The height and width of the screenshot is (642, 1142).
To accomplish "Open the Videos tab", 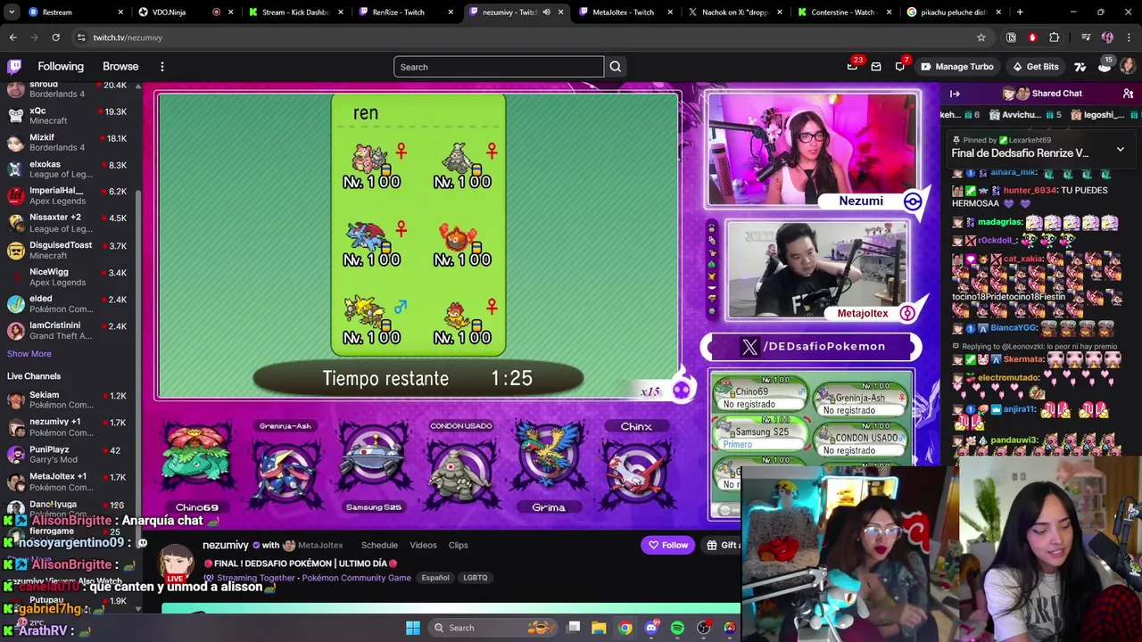I will point(423,545).
